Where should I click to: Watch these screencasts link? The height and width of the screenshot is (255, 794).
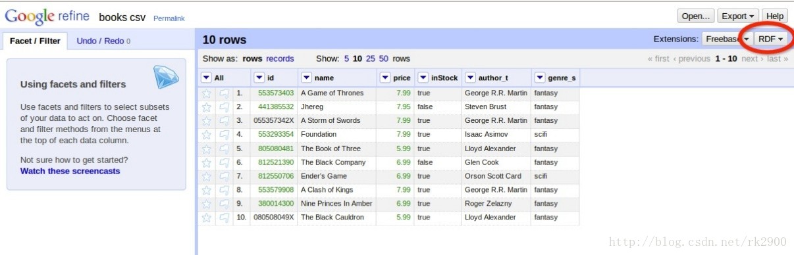[70, 171]
